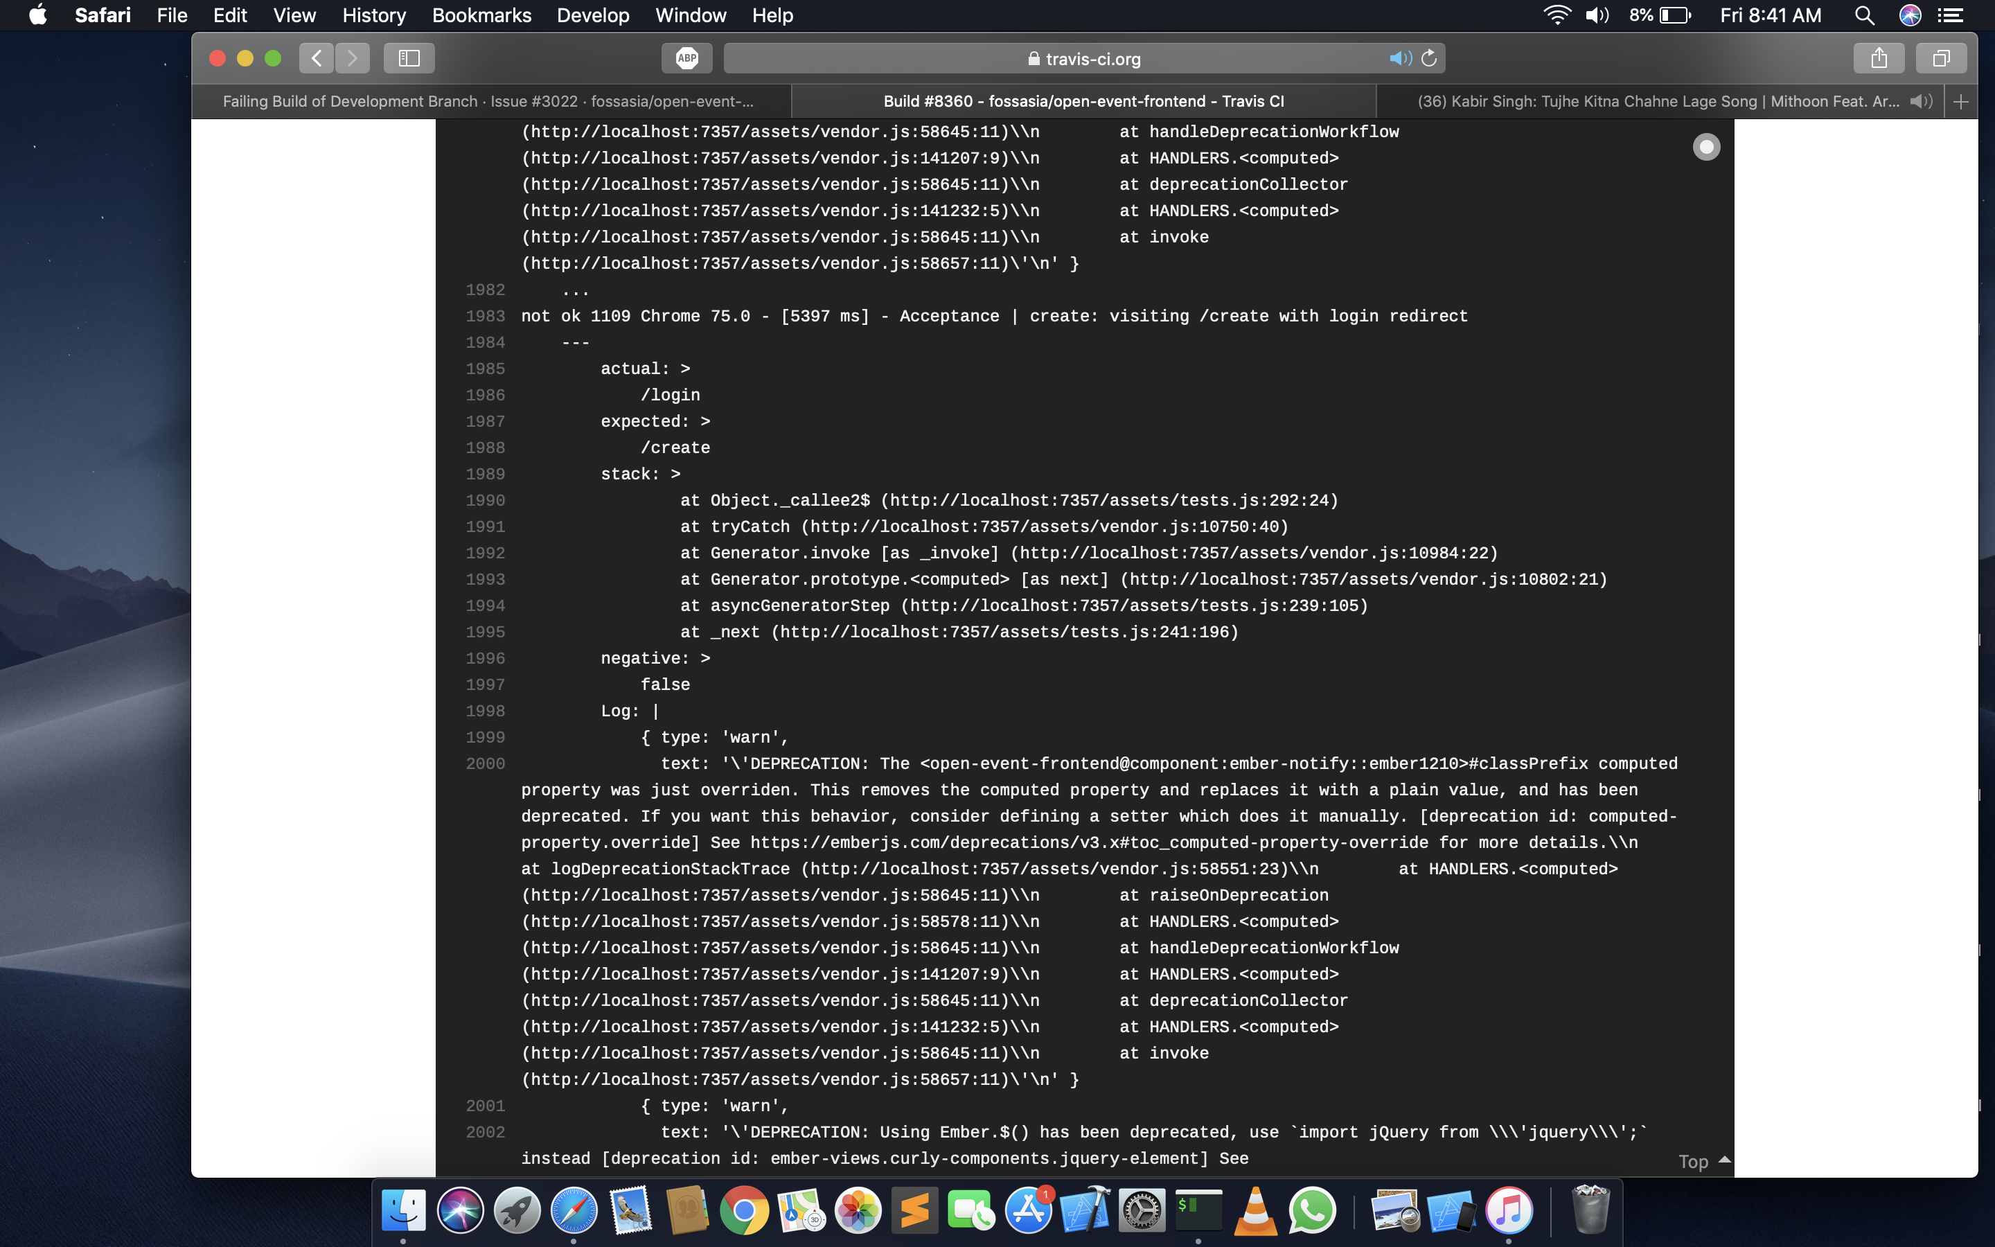This screenshot has height=1247, width=1995.
Task: Open Spotlight search
Action: click(1864, 15)
